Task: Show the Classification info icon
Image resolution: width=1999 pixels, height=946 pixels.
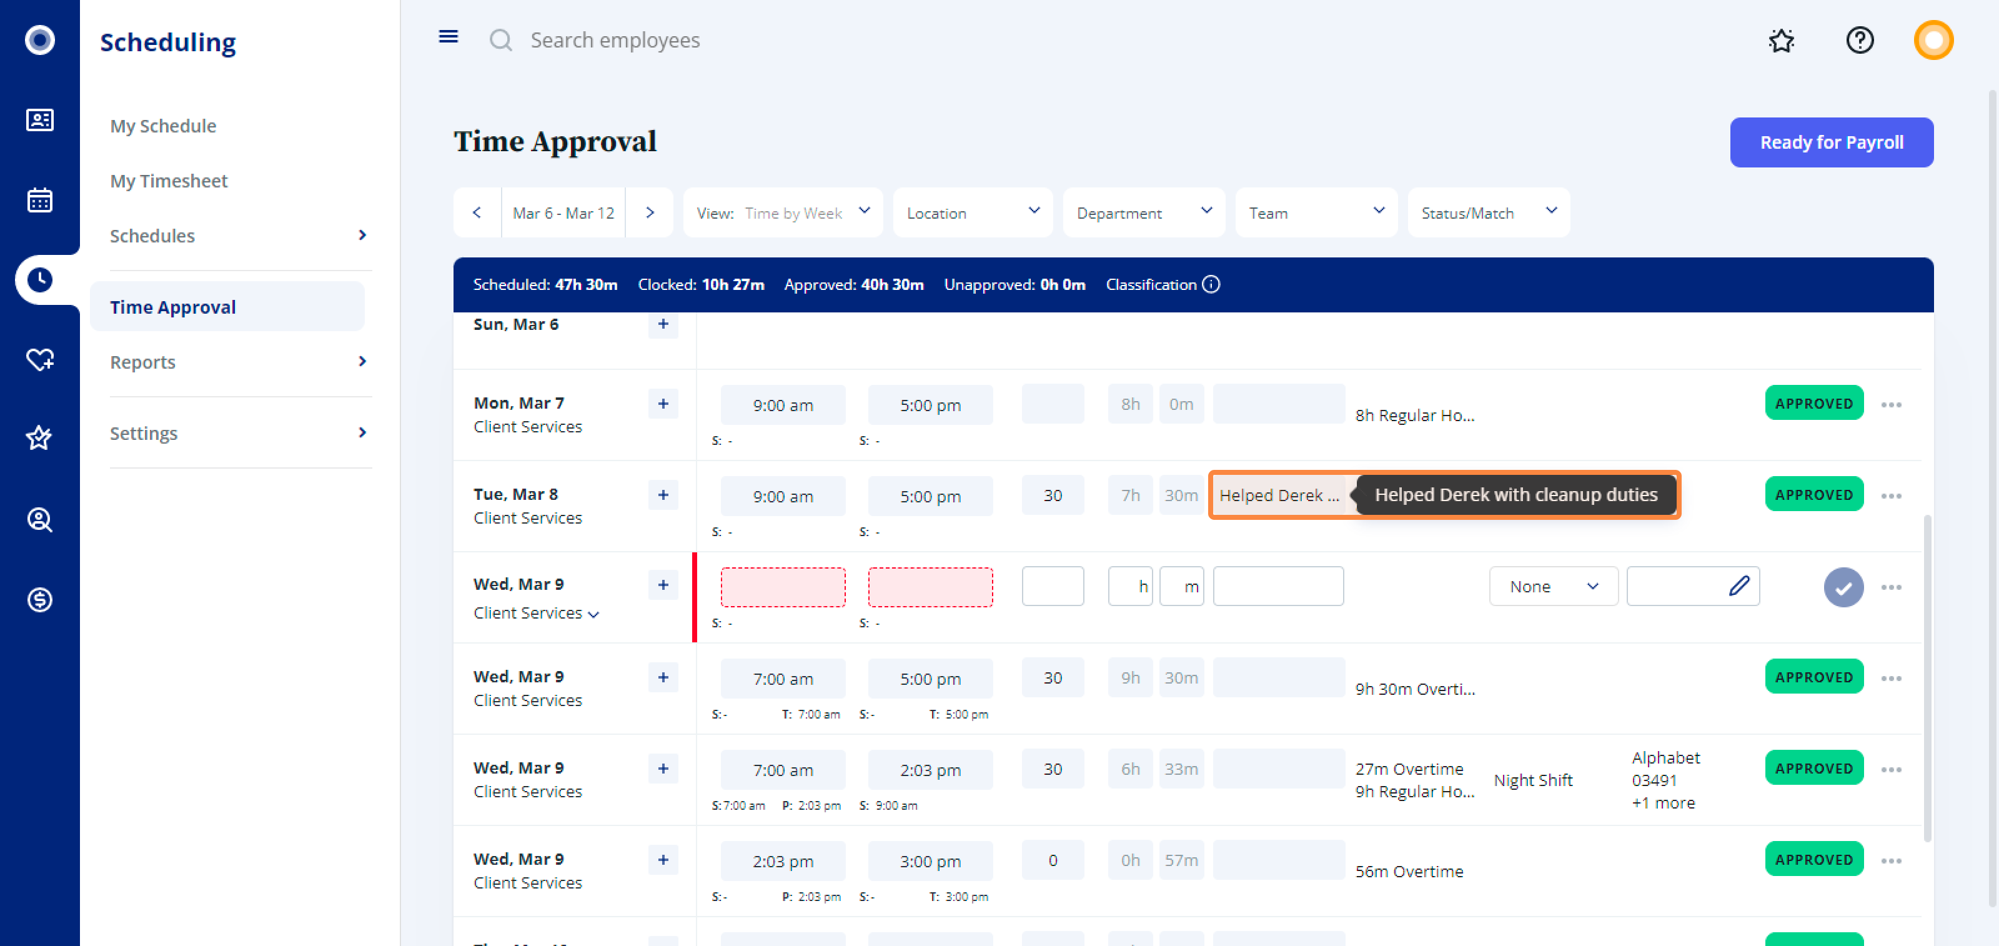Action: 1211,285
